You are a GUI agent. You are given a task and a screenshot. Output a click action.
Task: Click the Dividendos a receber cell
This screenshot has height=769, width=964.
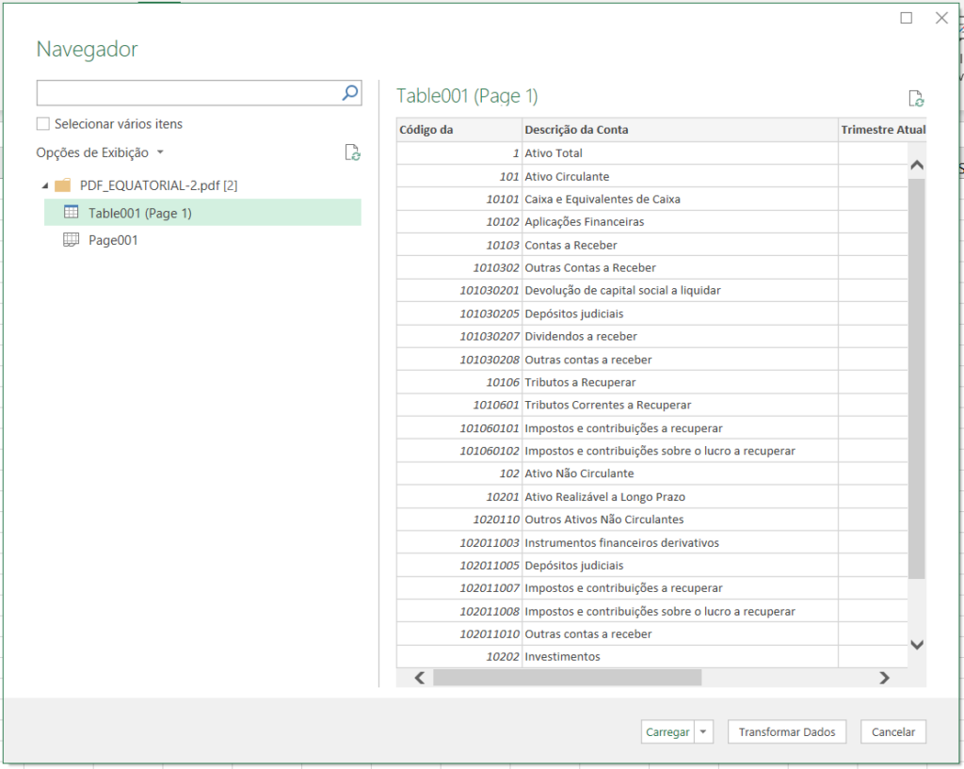[680, 336]
